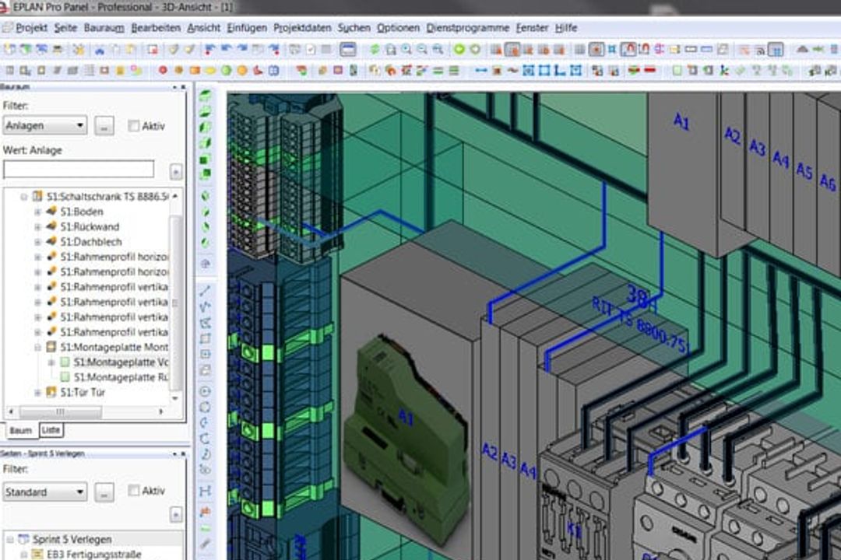Expand the S1:Tür Tür tree node
The height and width of the screenshot is (560, 841).
[37, 392]
